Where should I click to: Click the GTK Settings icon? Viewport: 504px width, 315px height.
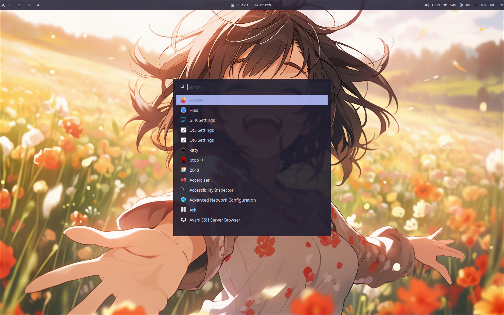pos(183,120)
